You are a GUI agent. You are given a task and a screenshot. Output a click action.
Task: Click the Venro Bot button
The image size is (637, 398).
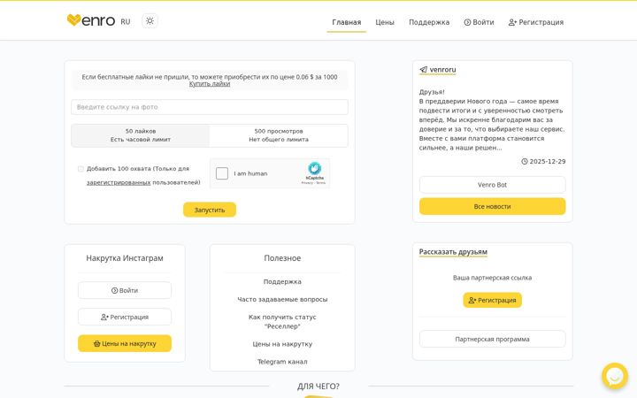click(x=493, y=185)
